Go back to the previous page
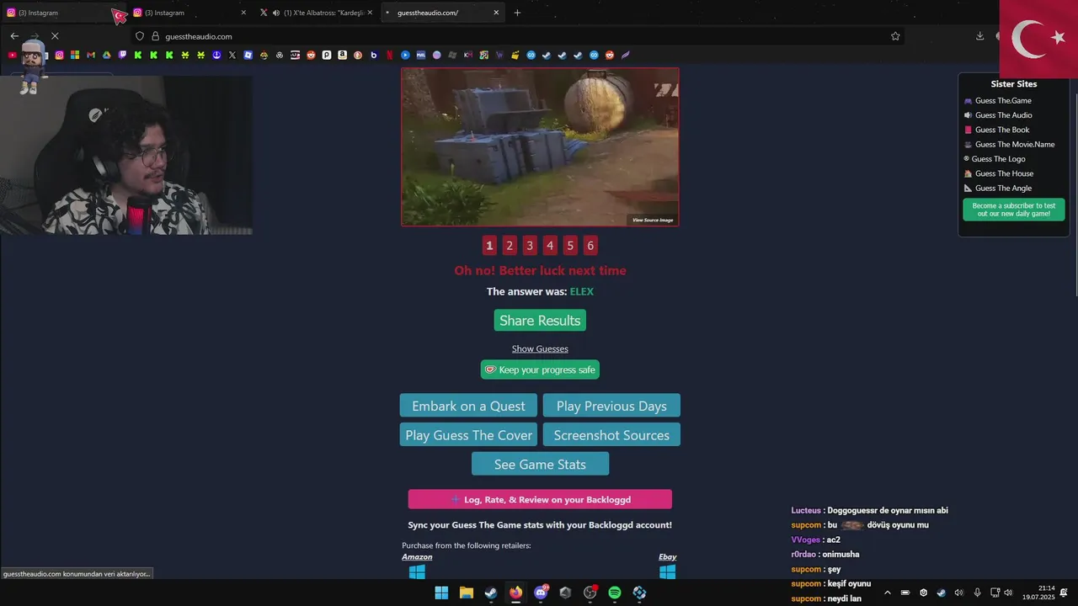This screenshot has height=606, width=1078. [x=14, y=36]
